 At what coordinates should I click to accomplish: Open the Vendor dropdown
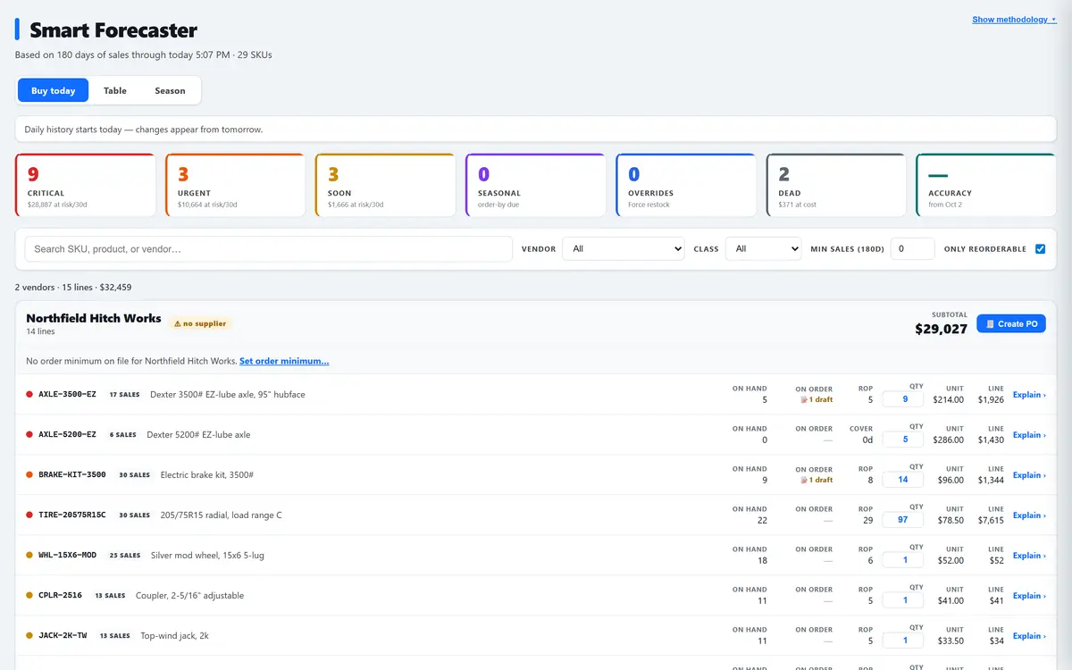click(624, 249)
